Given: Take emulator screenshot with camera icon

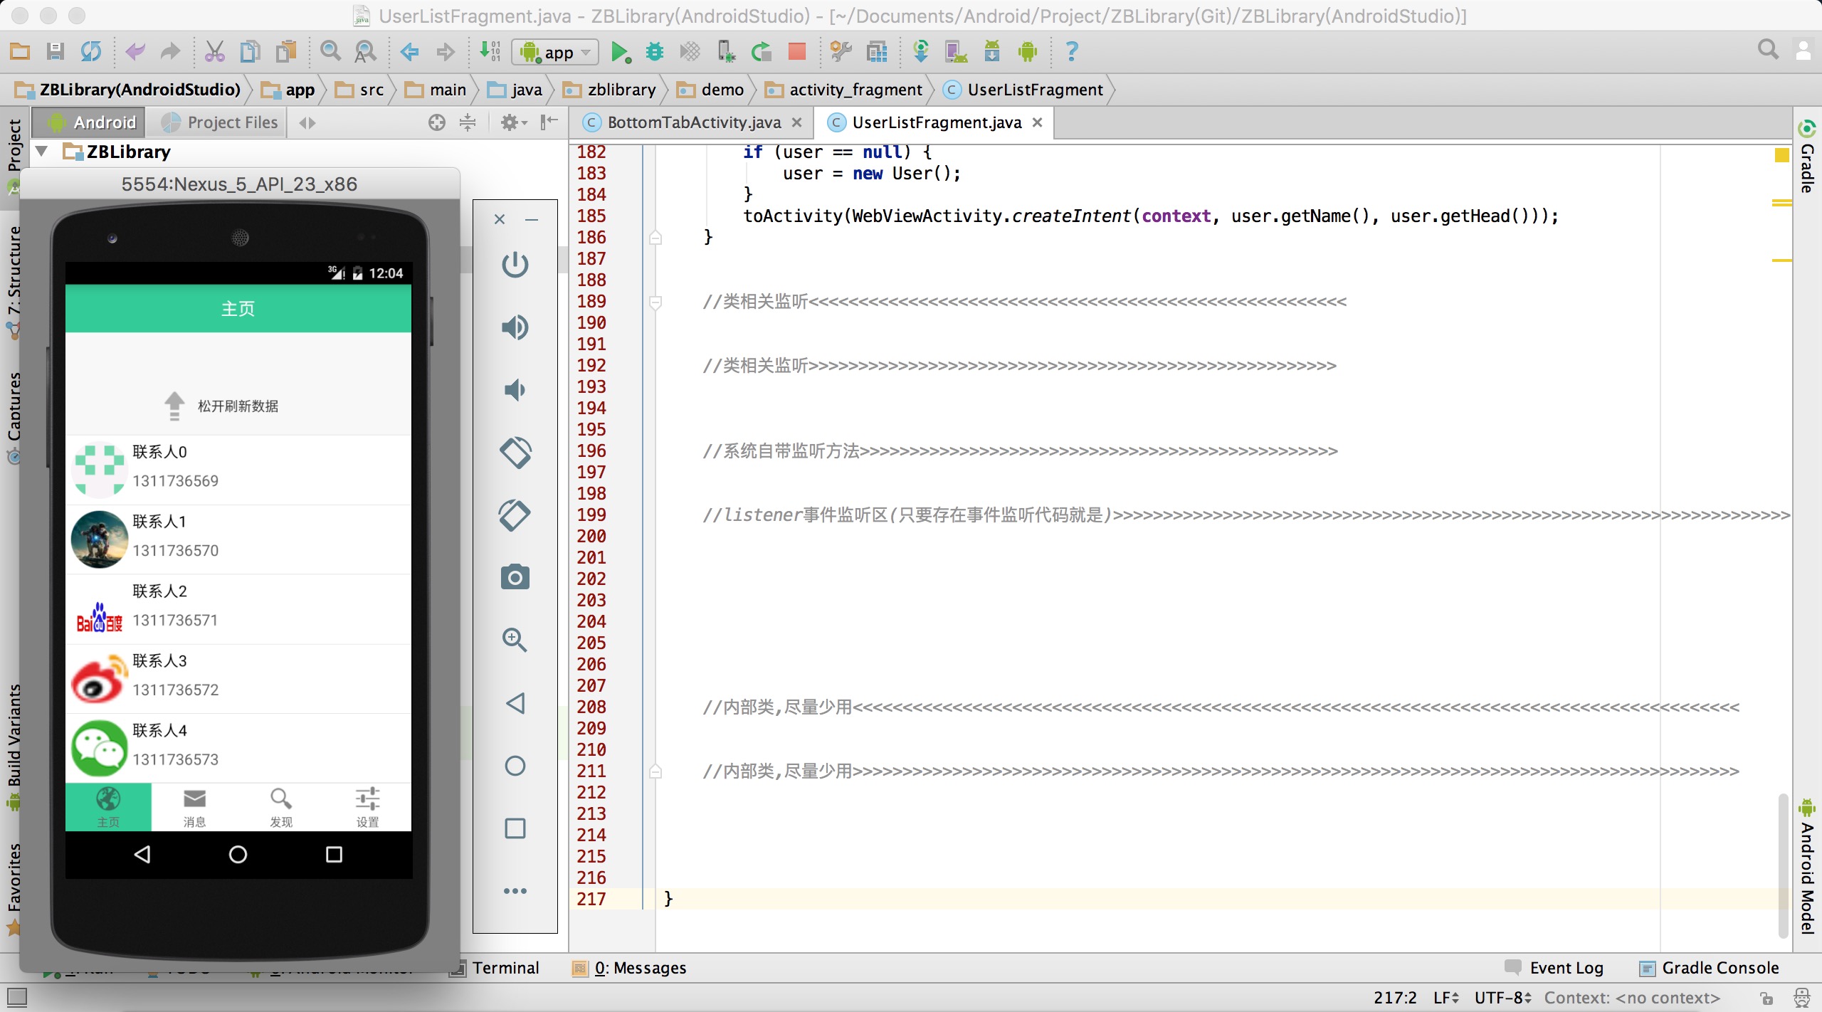Looking at the screenshot, I should (515, 577).
